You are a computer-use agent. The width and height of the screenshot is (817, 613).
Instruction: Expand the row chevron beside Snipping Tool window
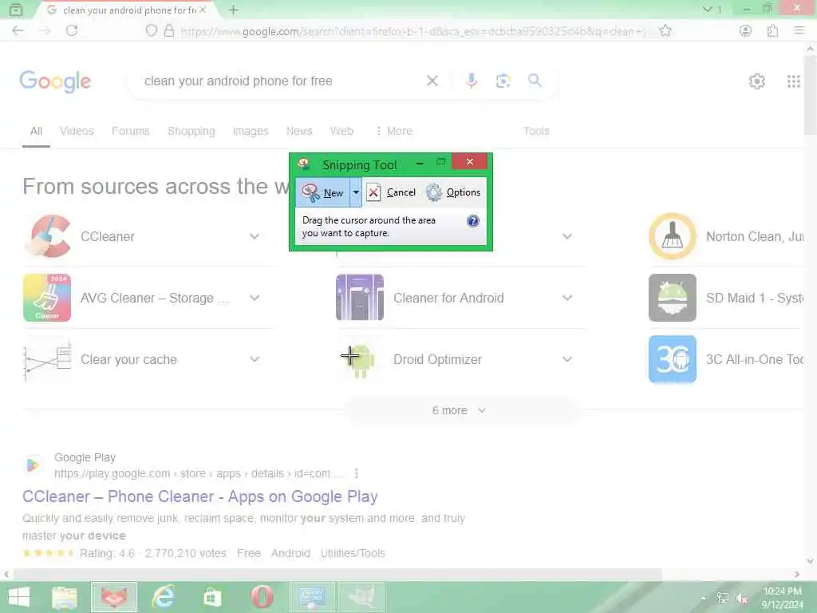[x=567, y=236]
